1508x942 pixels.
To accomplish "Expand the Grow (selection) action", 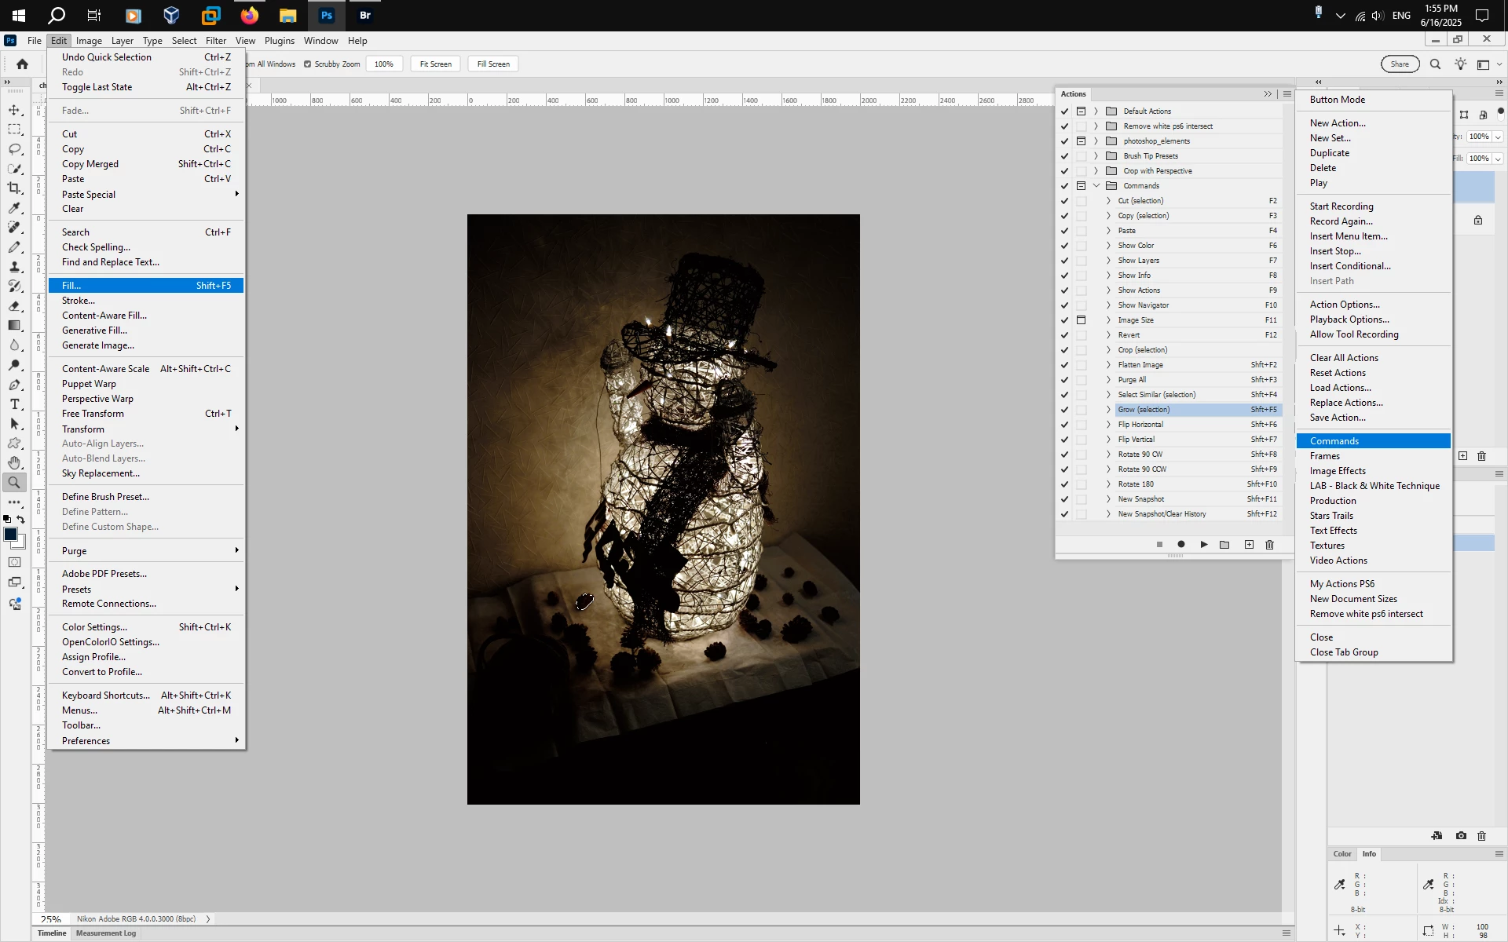I will (1108, 410).
